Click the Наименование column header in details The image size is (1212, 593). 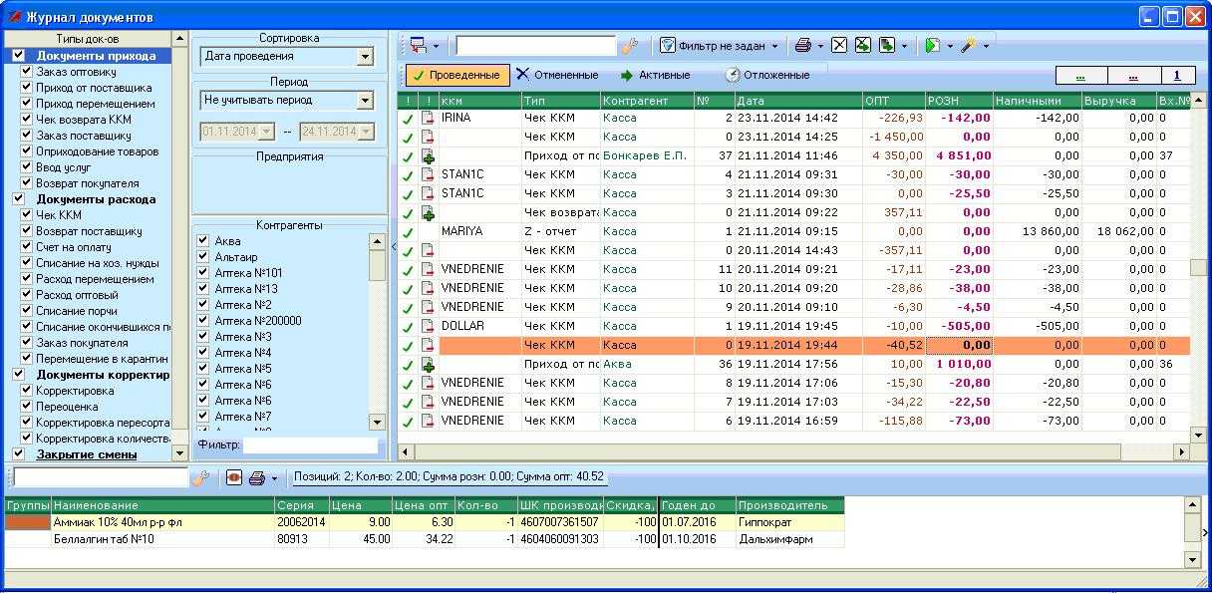click(x=162, y=505)
